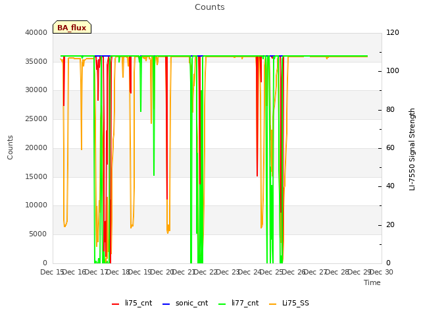The height and width of the screenshot is (316, 421).
Task: Click the red li75_cnt legend swatch
Action: [x=116, y=304]
